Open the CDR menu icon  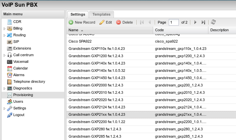coord(10,22)
